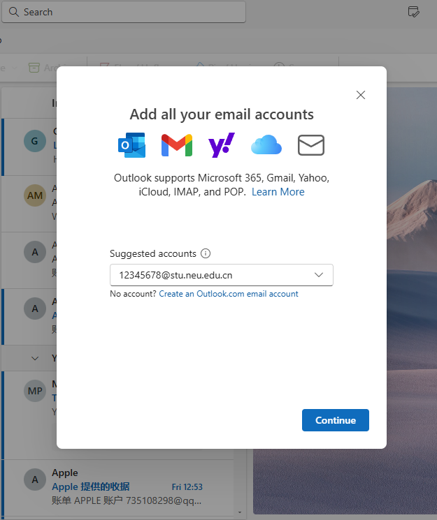The height and width of the screenshot is (520, 437).
Task: Close the Add accounts dialog
Action: pos(361,95)
